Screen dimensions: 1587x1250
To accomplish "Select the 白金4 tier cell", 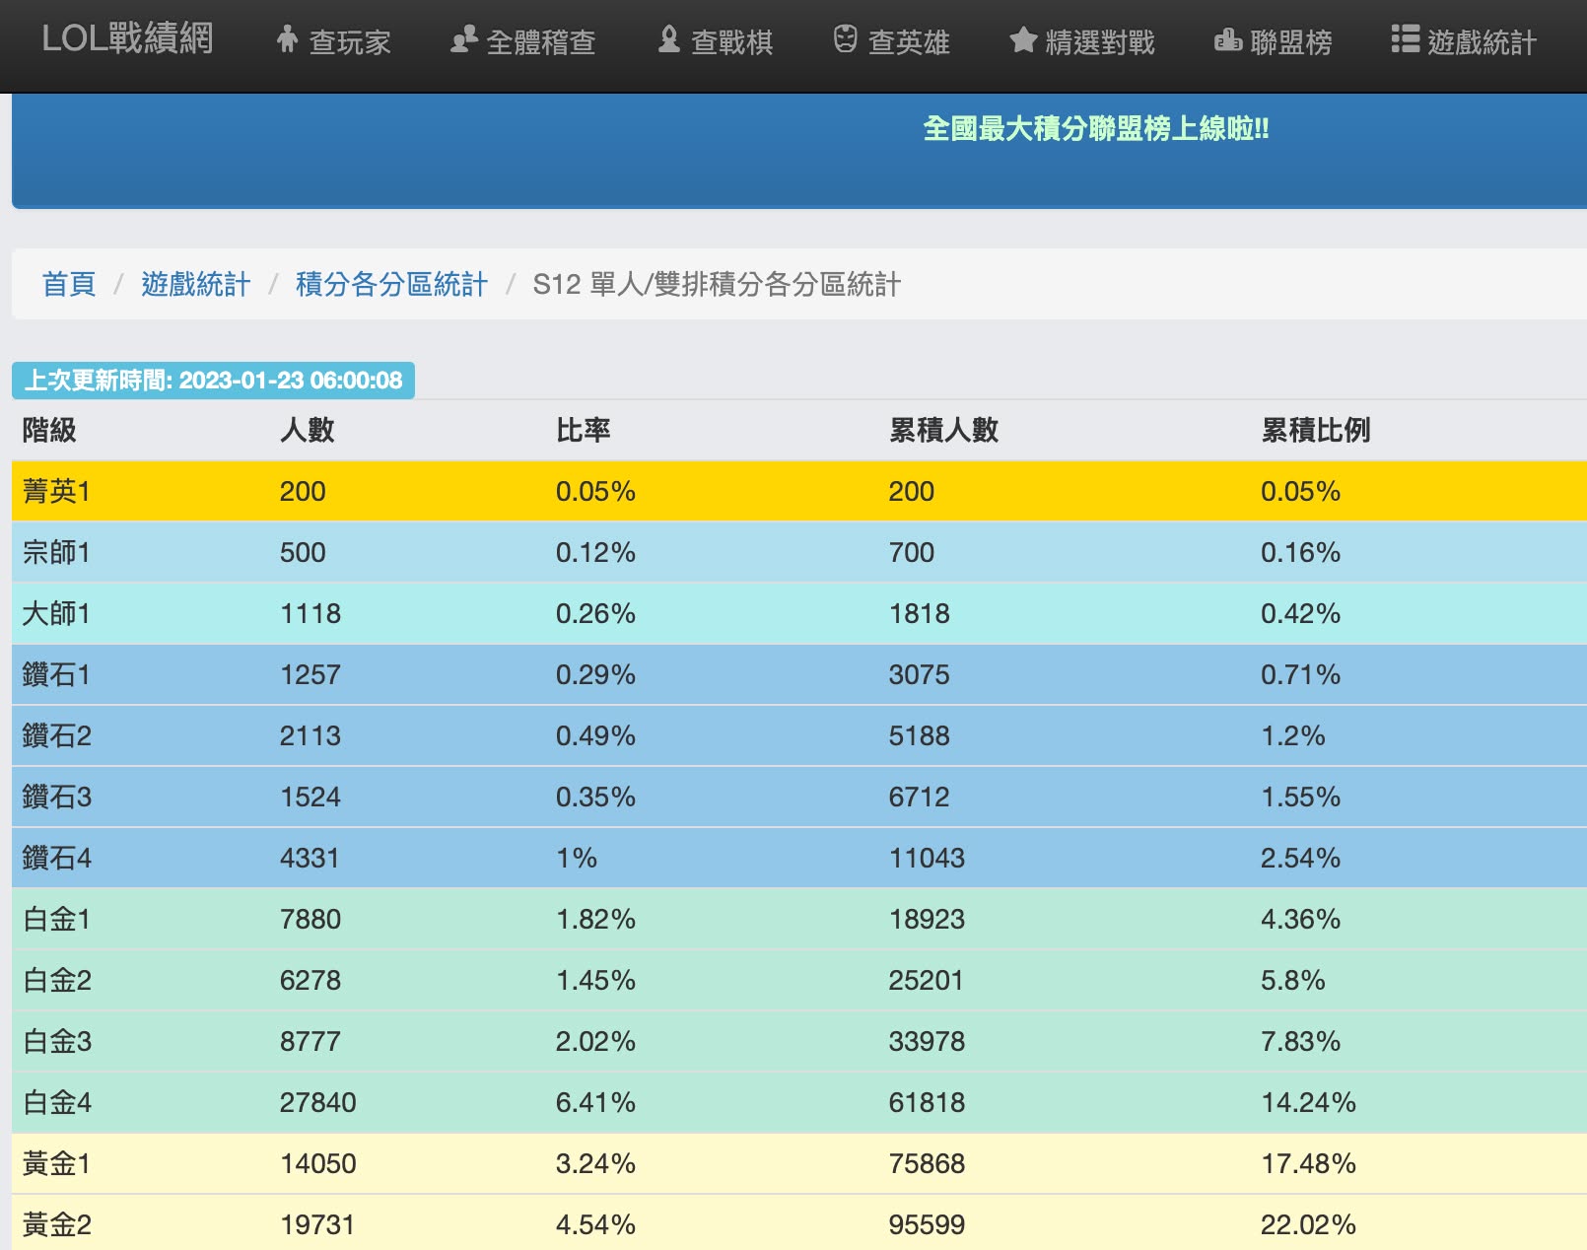I will point(57,1102).
